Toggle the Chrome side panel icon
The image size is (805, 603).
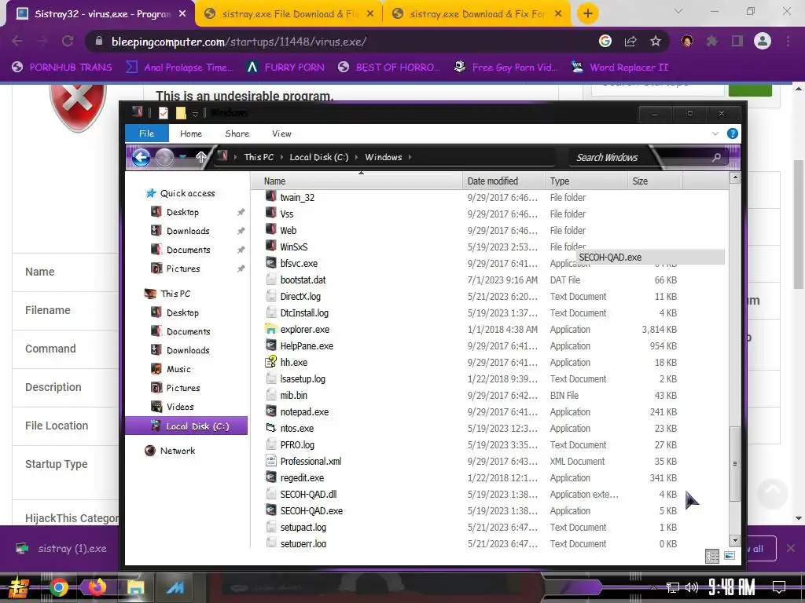737,42
